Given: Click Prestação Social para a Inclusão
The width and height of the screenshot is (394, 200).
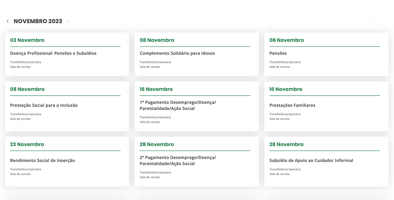Looking at the screenshot, I should [x=44, y=105].
